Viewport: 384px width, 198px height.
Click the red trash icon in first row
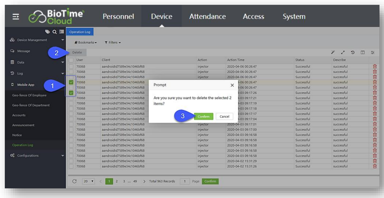(x=375, y=67)
